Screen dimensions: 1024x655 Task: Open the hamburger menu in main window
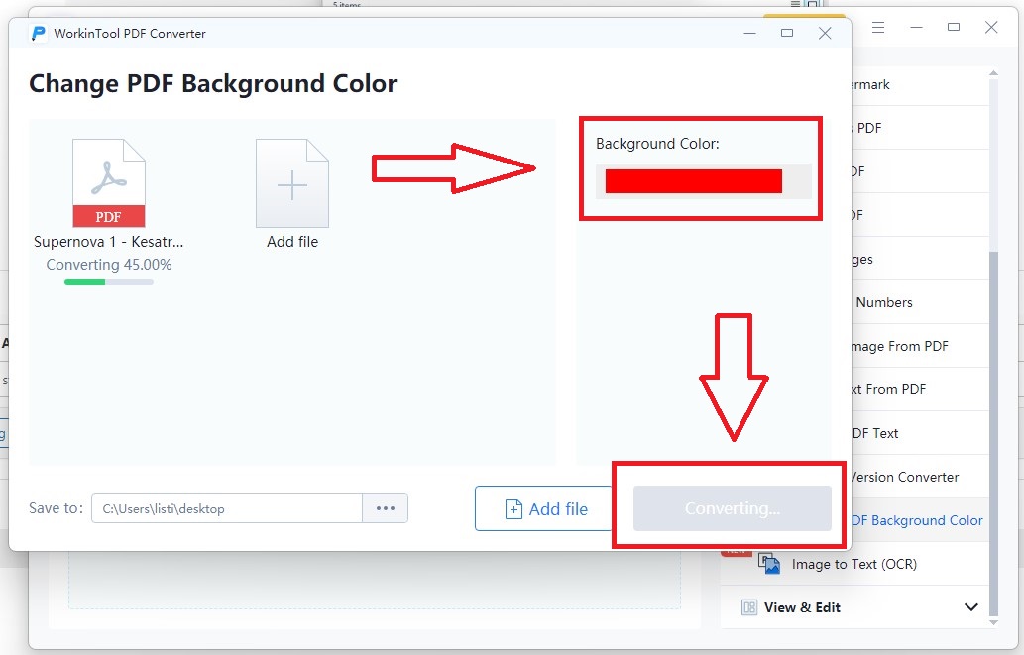(x=878, y=28)
